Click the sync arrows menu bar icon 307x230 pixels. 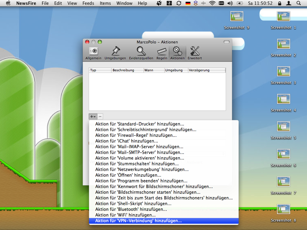(x=179, y=3)
